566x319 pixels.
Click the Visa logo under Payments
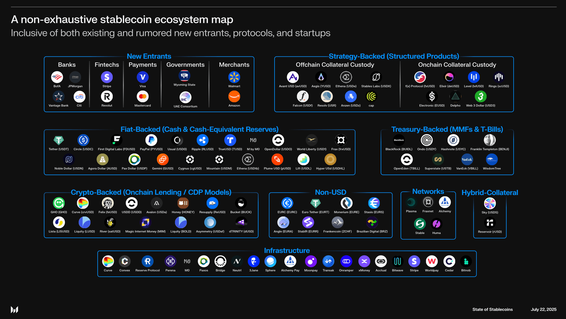pyautogui.click(x=142, y=77)
